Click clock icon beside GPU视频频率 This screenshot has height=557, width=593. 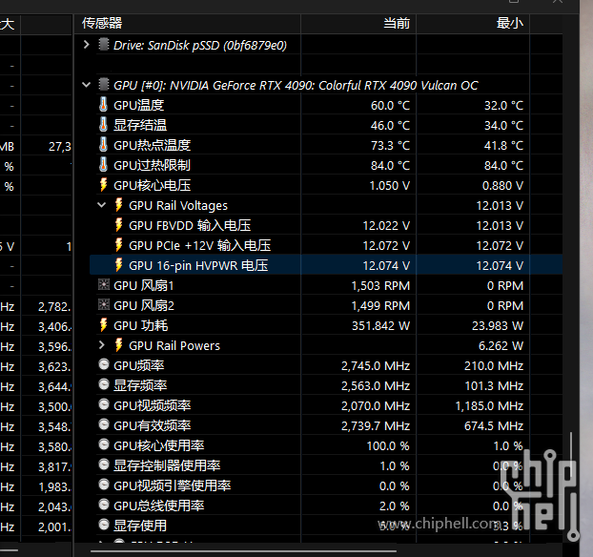click(x=104, y=404)
